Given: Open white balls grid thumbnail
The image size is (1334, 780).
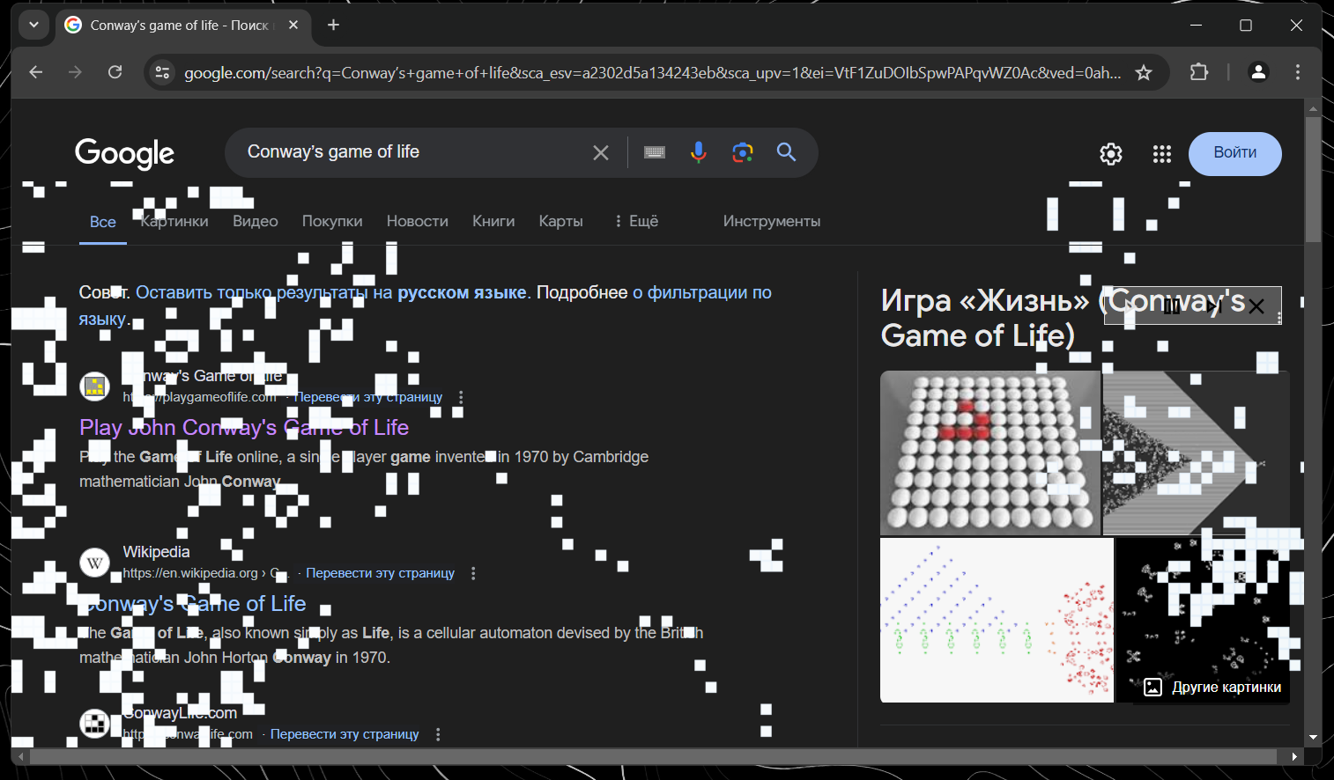Looking at the screenshot, I should [990, 453].
